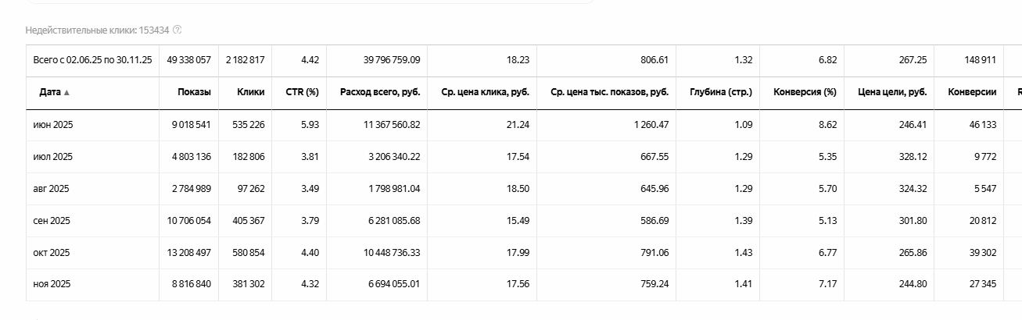Click the сен 2025 row label
The height and width of the screenshot is (320, 1022).
pos(52,221)
